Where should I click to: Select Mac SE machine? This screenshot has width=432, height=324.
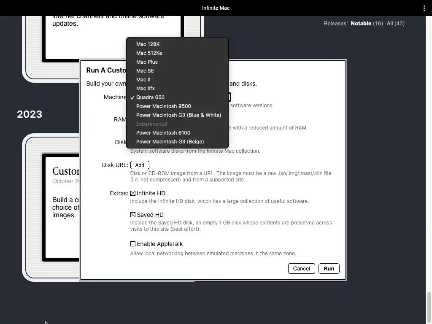(x=177, y=70)
